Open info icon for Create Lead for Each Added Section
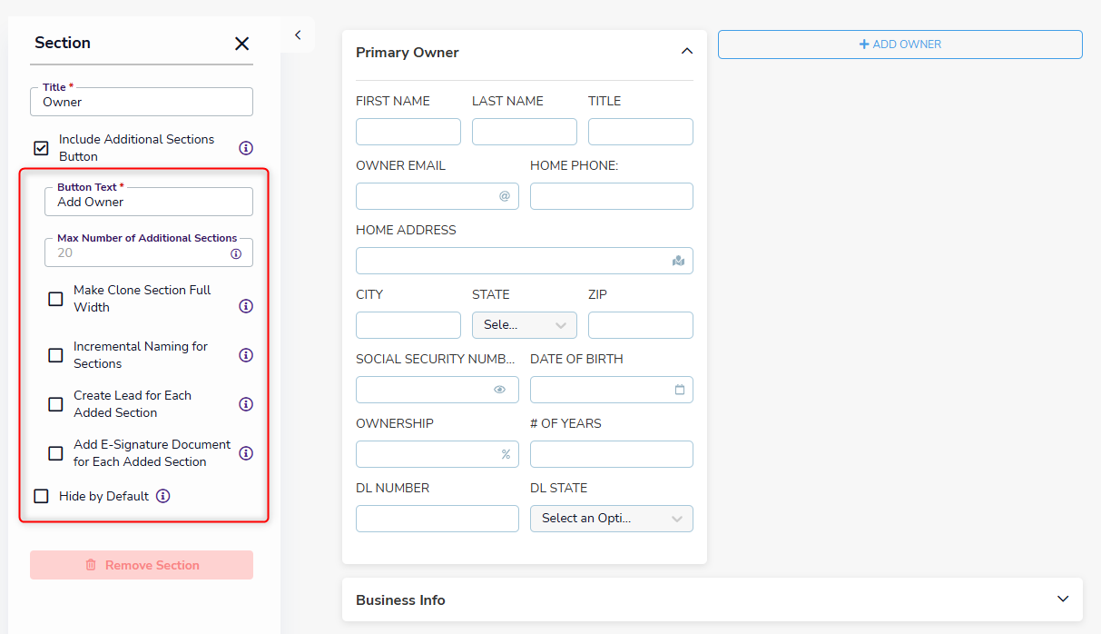Image resolution: width=1101 pixels, height=634 pixels. click(x=245, y=404)
